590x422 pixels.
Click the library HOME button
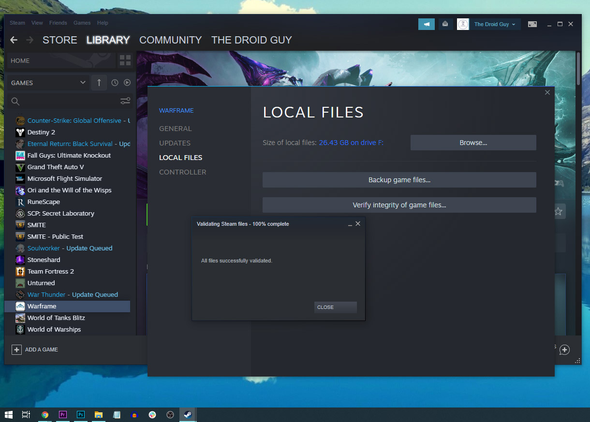[62, 60]
